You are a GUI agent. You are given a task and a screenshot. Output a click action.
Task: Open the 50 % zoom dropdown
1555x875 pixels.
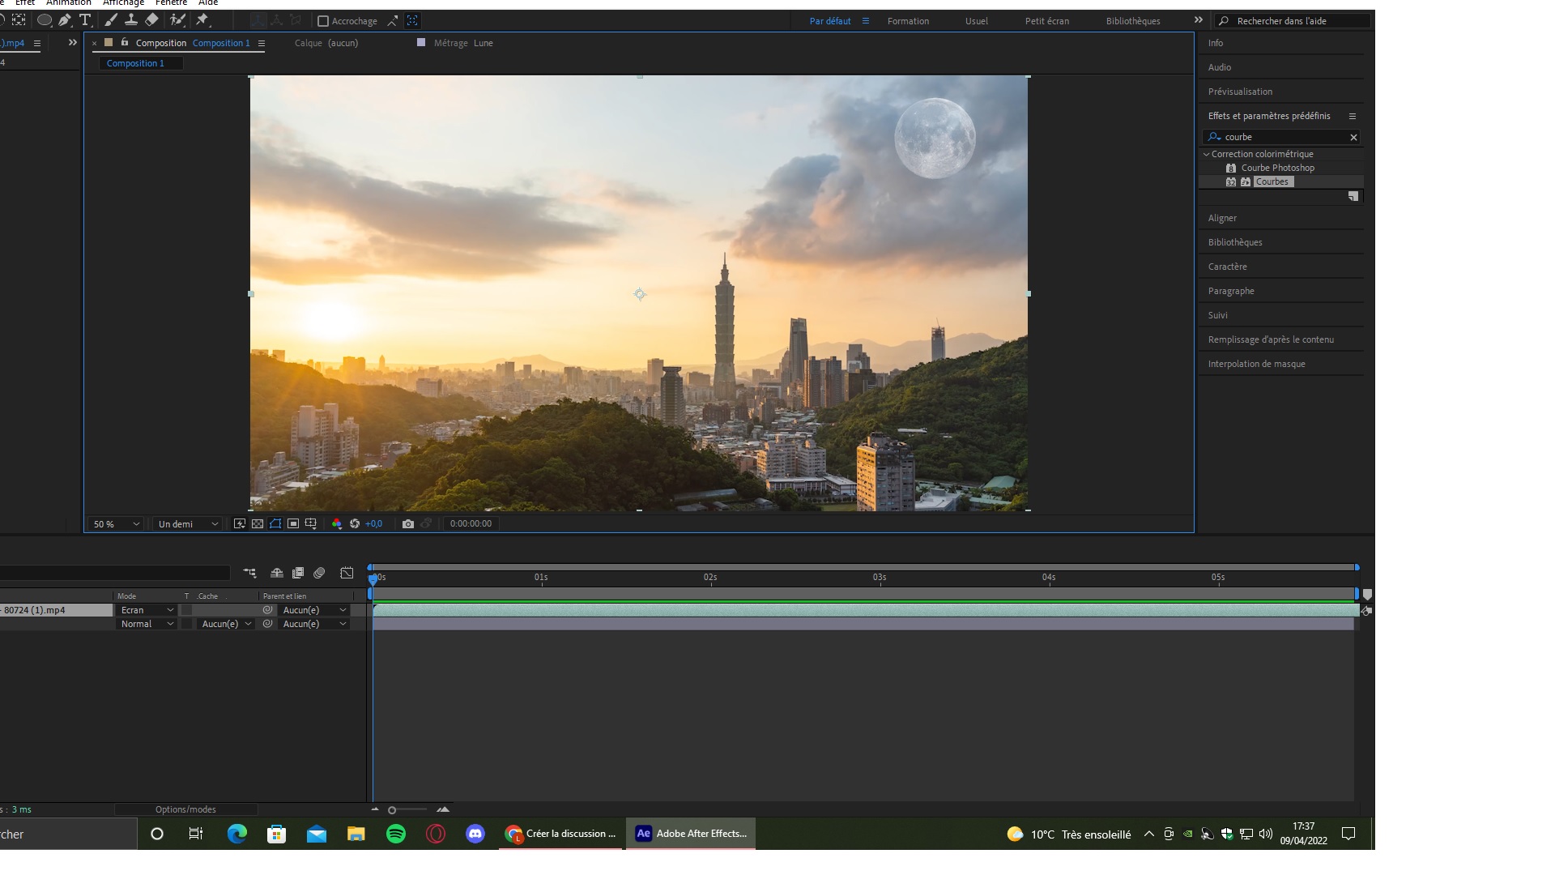click(116, 524)
